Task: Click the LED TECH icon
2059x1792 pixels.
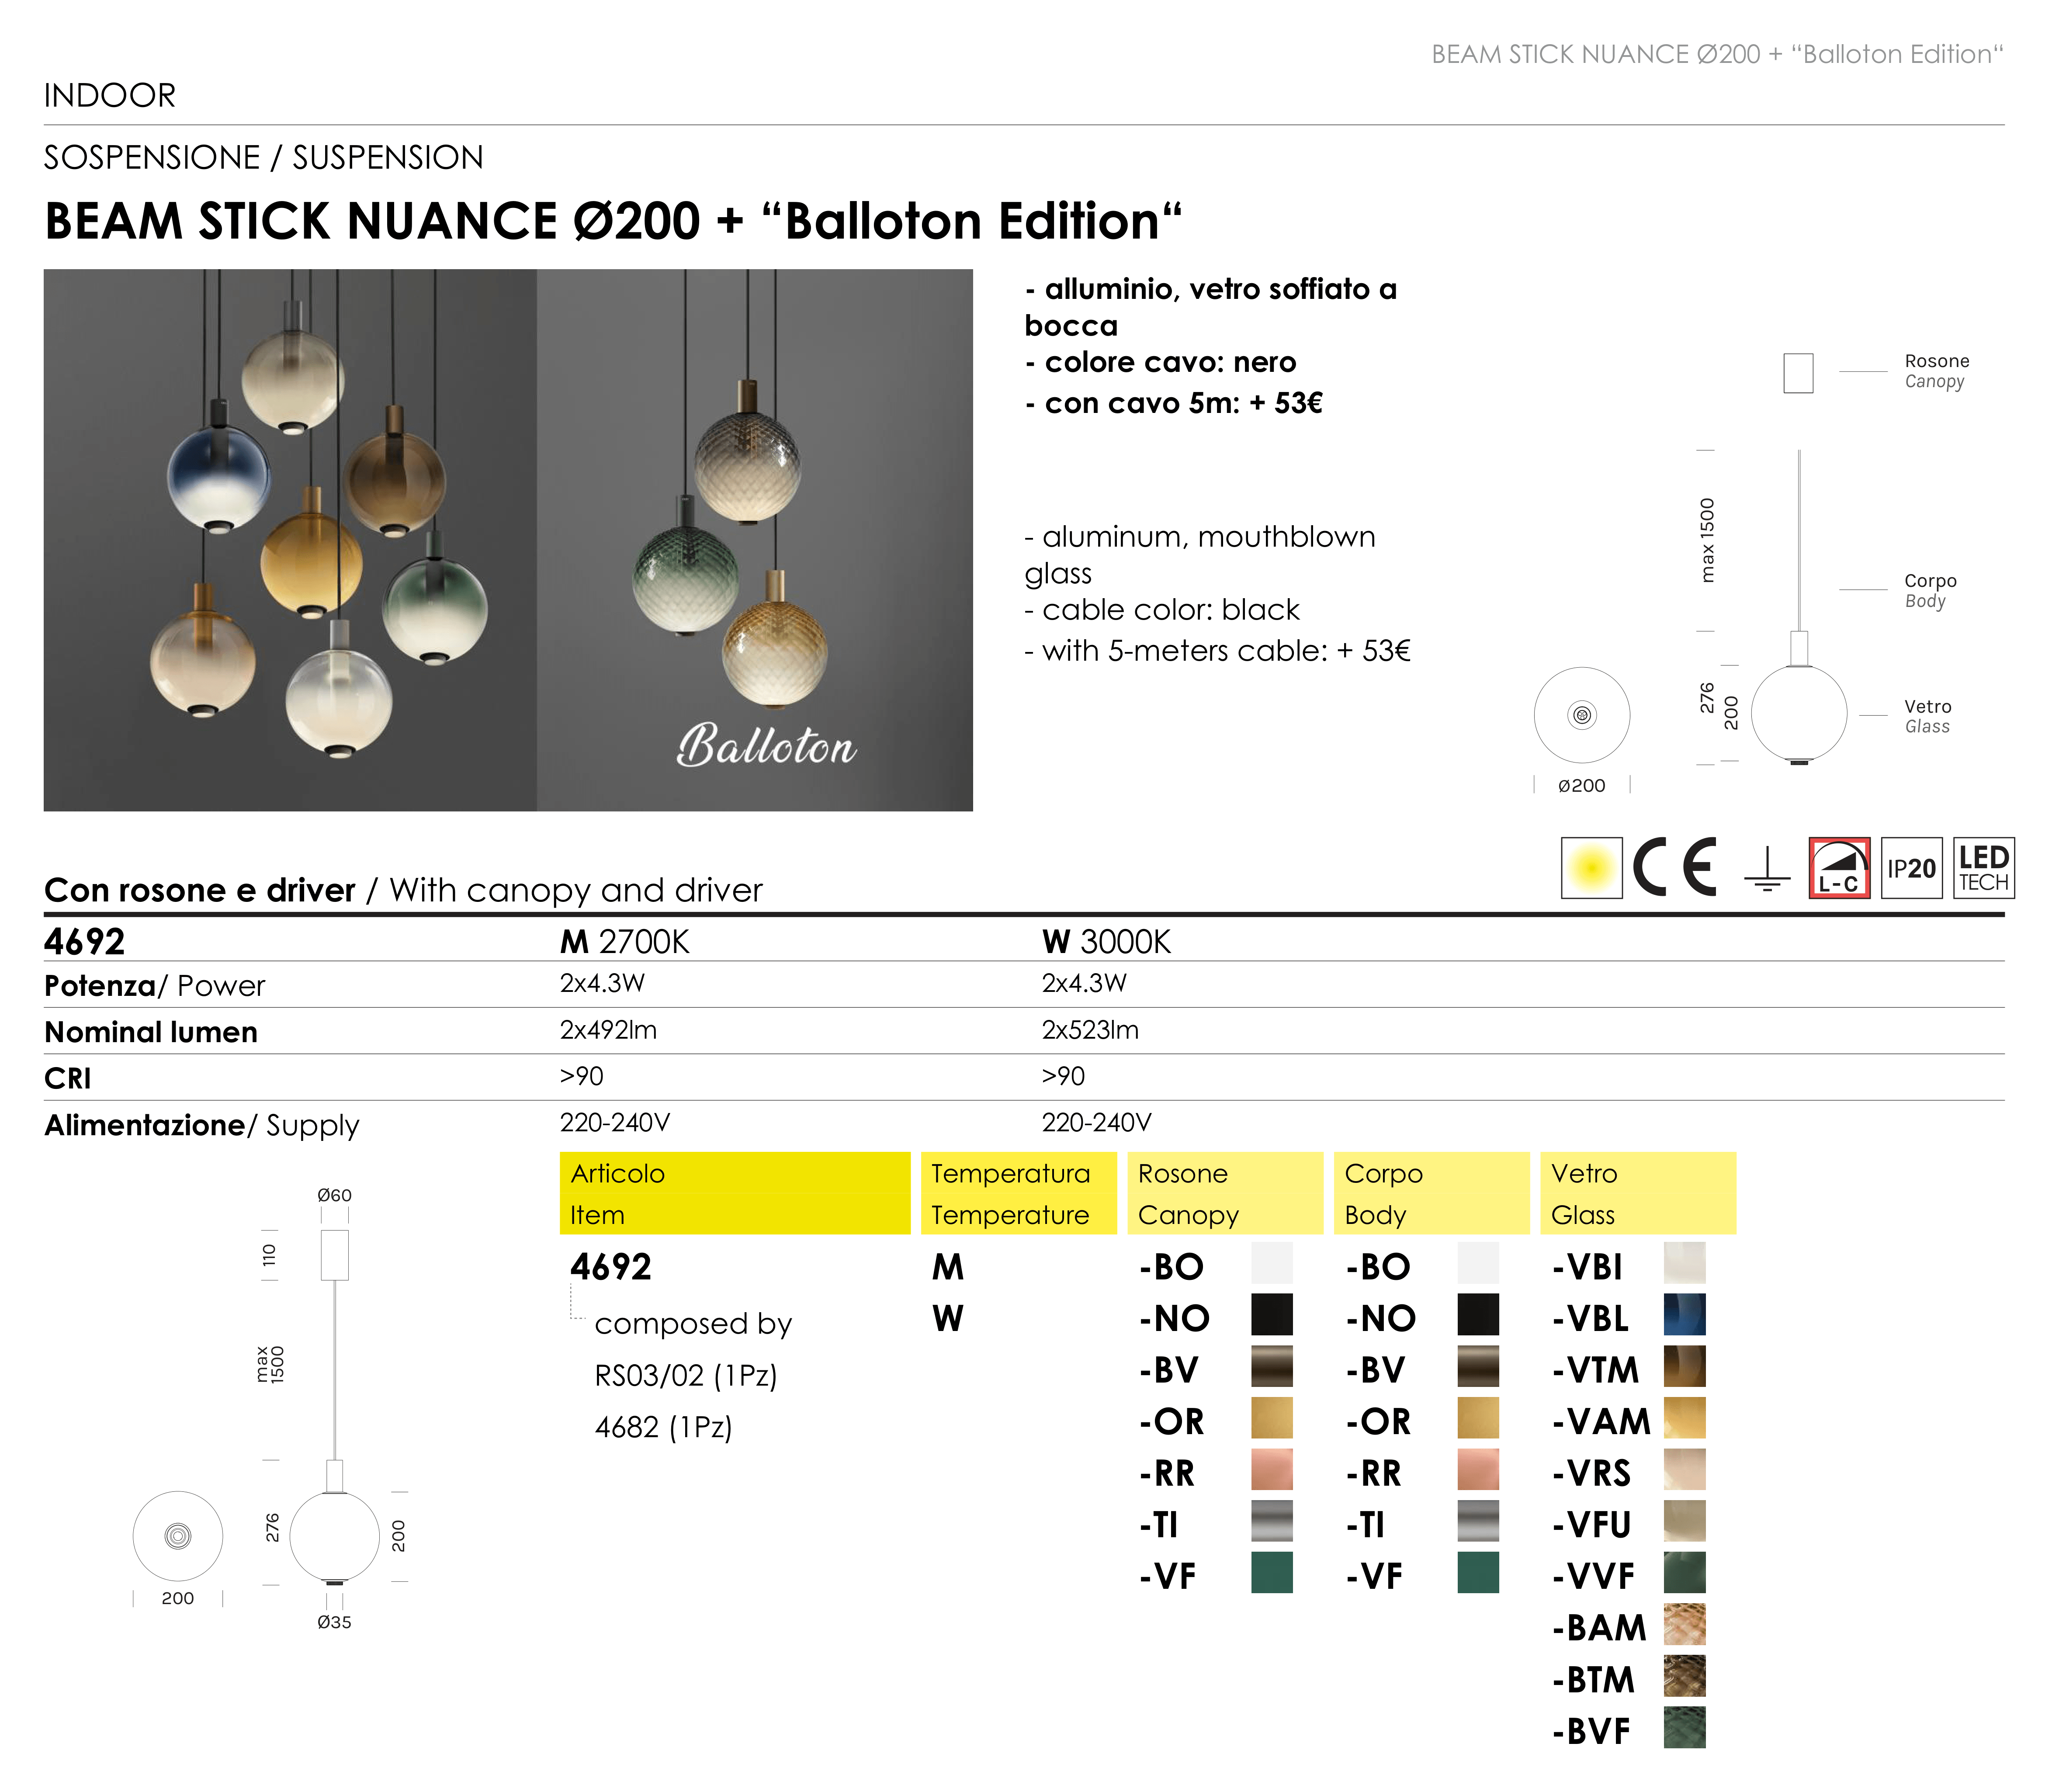Action: [1984, 868]
